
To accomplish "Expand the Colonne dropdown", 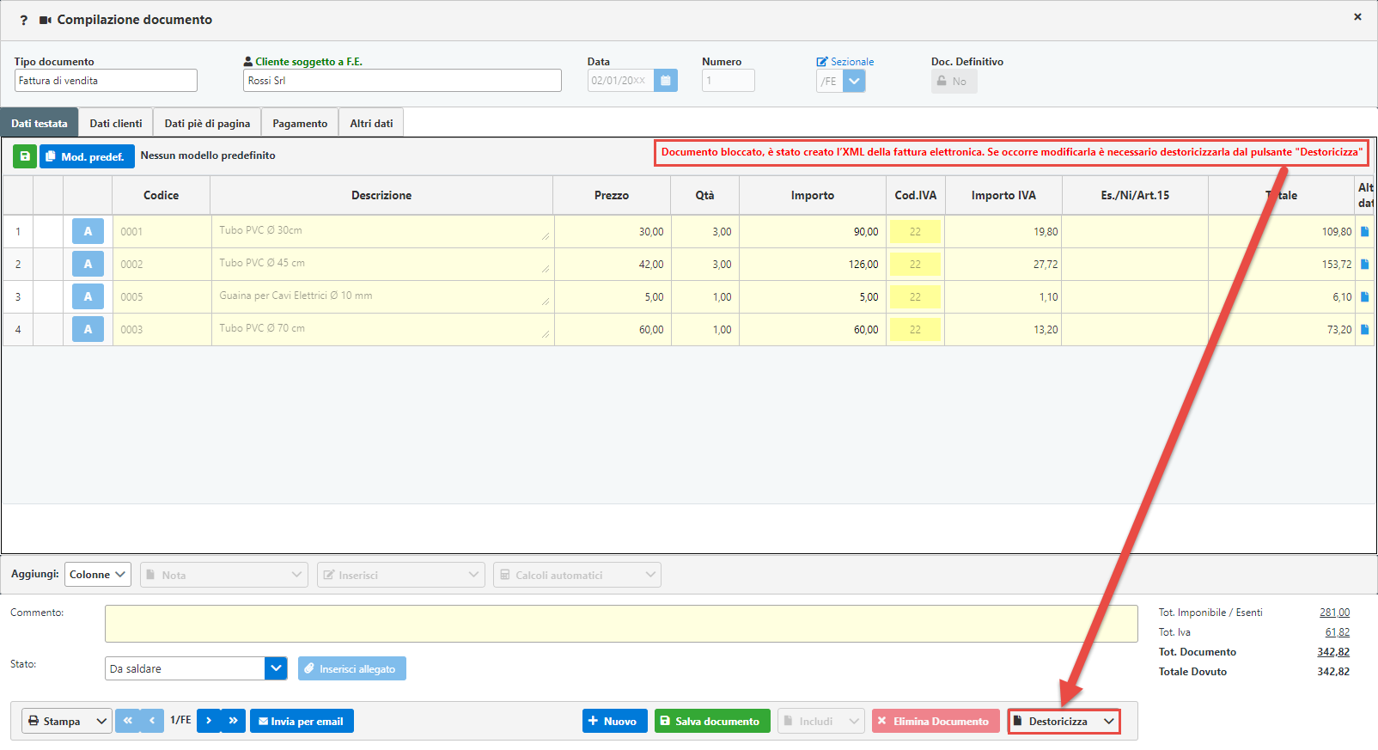I will pos(98,575).
